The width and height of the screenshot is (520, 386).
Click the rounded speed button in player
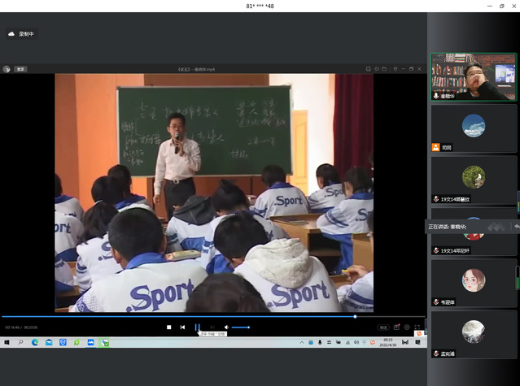pos(383,327)
